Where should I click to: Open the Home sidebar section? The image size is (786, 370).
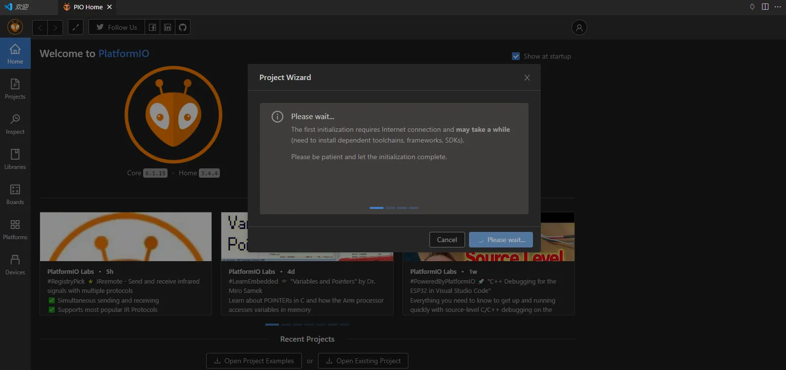15,54
